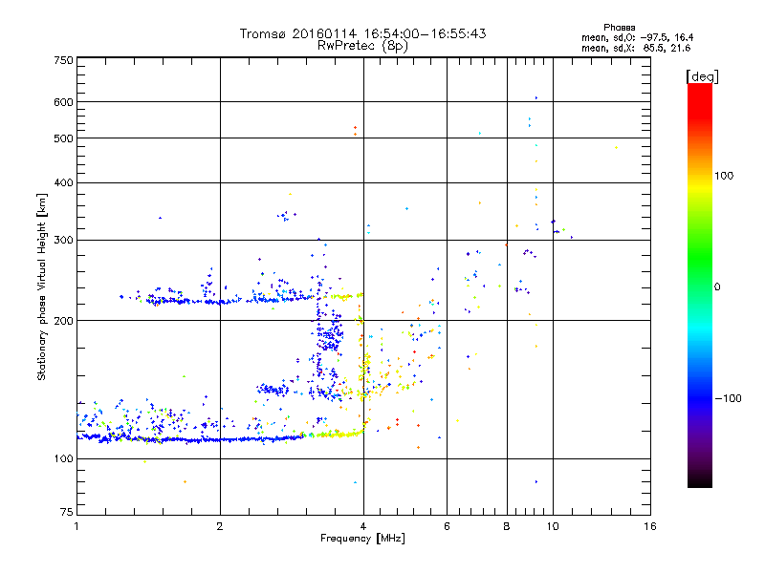Click the frequency-axis tick label '1'

(76, 526)
